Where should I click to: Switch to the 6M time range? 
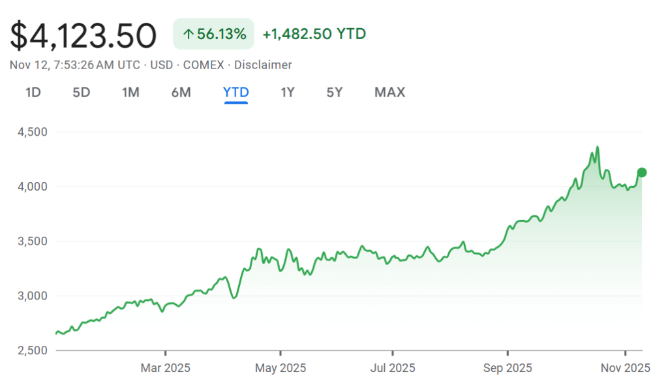pyautogui.click(x=181, y=93)
